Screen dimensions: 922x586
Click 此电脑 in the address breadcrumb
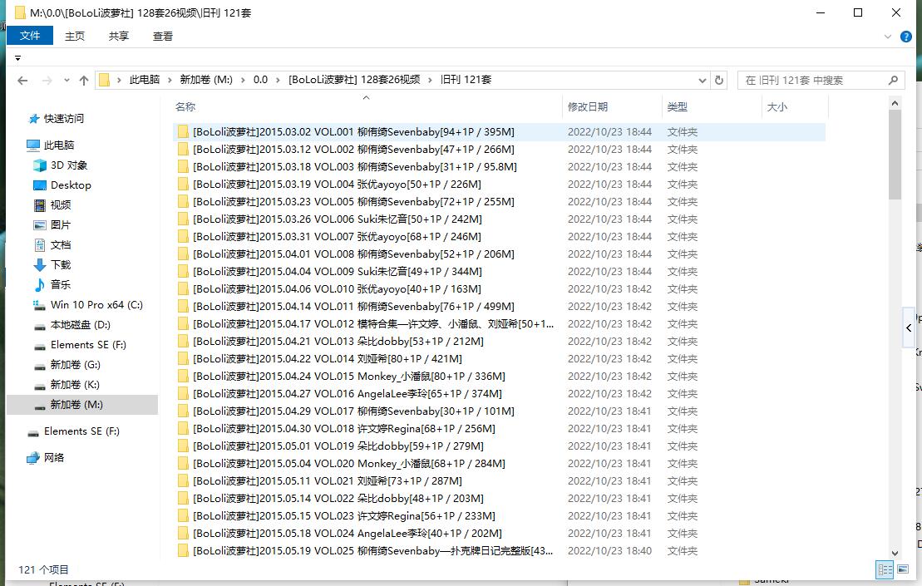145,80
